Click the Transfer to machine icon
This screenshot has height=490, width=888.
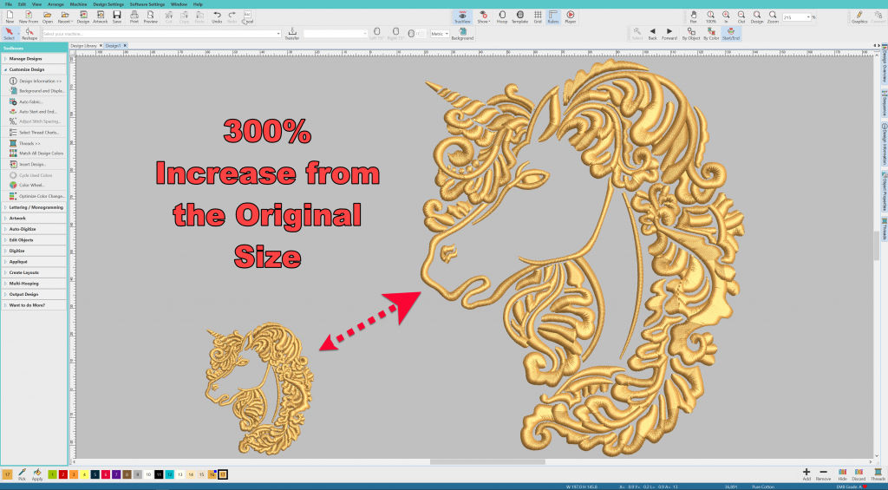(x=291, y=34)
